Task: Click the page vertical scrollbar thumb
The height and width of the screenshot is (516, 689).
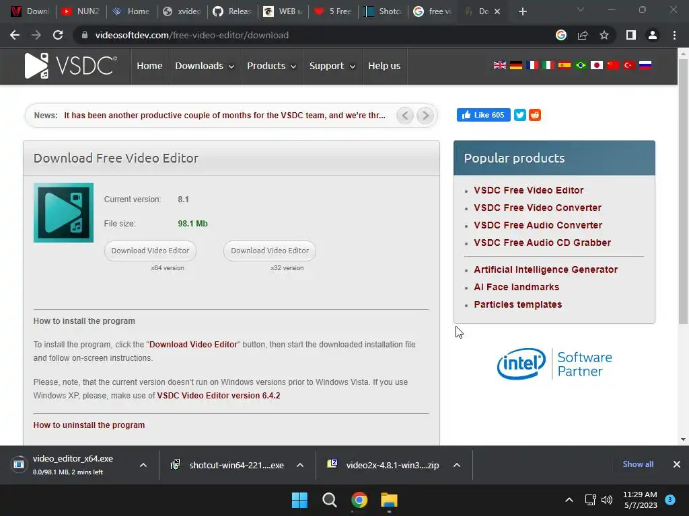Action: coord(683,191)
